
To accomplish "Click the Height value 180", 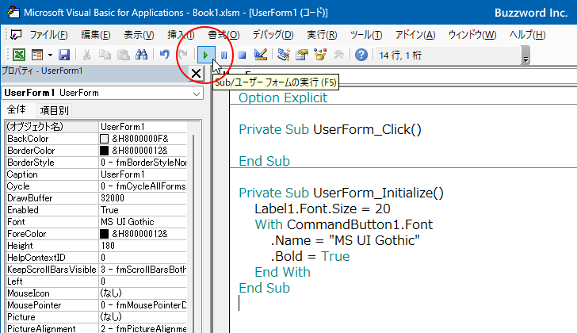I will coord(143,246).
